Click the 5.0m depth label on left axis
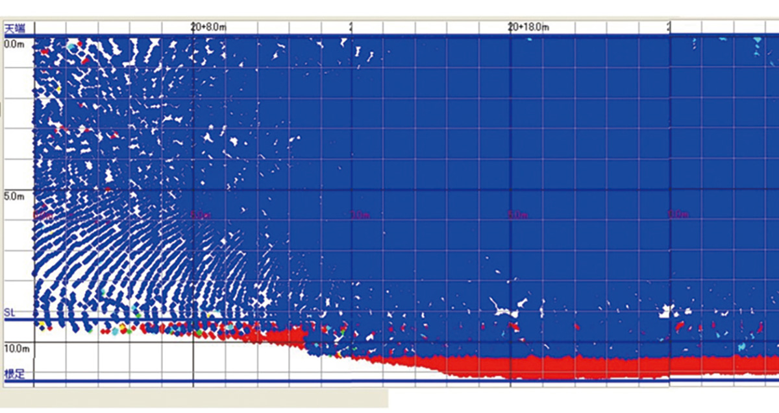This screenshot has width=779, height=413. (14, 195)
